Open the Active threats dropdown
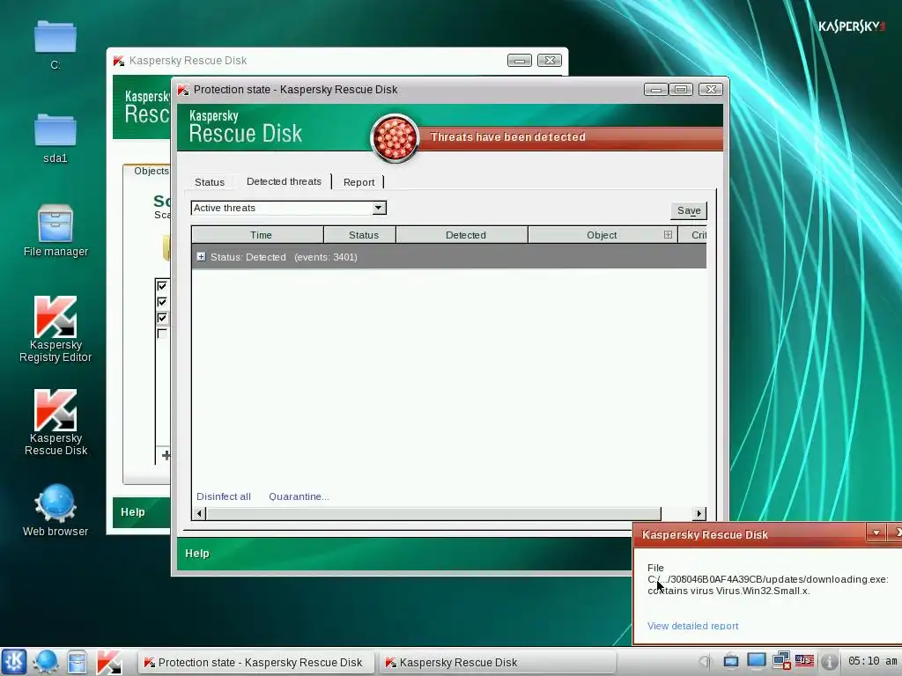902x676 pixels. (379, 208)
